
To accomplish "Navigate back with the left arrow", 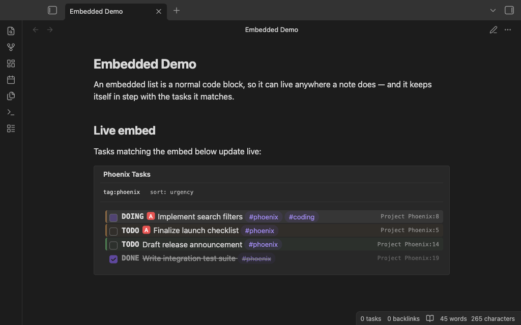I will pyautogui.click(x=36, y=30).
